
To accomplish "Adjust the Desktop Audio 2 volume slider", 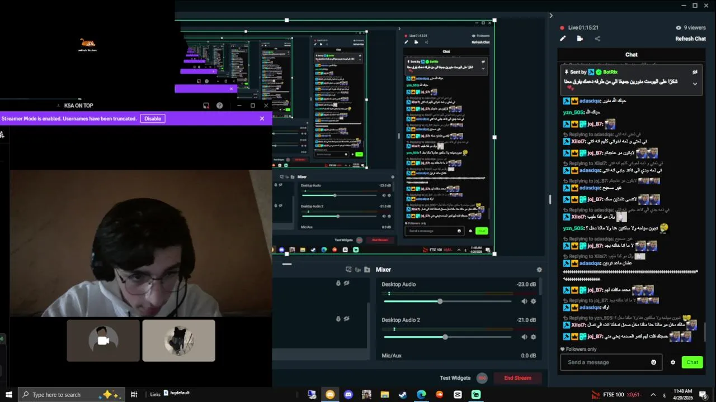I will tap(447, 337).
